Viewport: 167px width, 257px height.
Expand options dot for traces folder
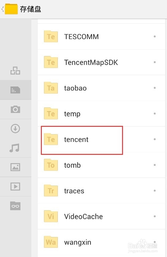tap(155, 191)
